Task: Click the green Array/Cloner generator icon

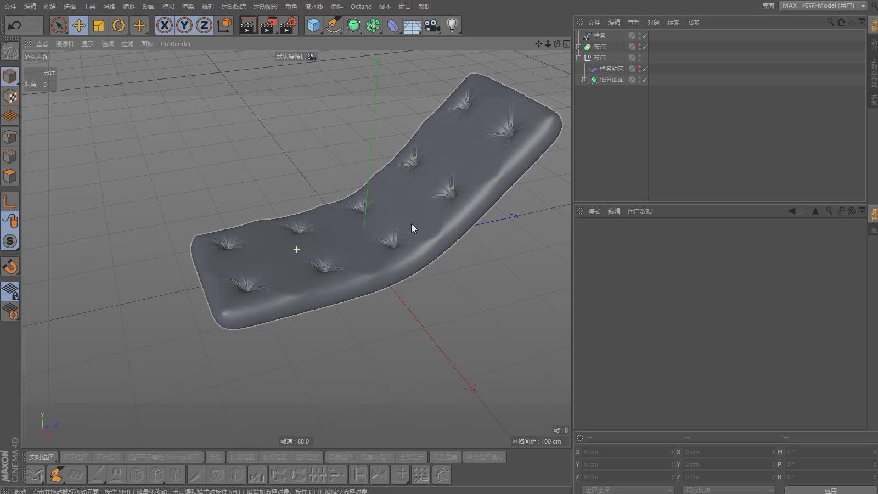Action: click(x=373, y=25)
